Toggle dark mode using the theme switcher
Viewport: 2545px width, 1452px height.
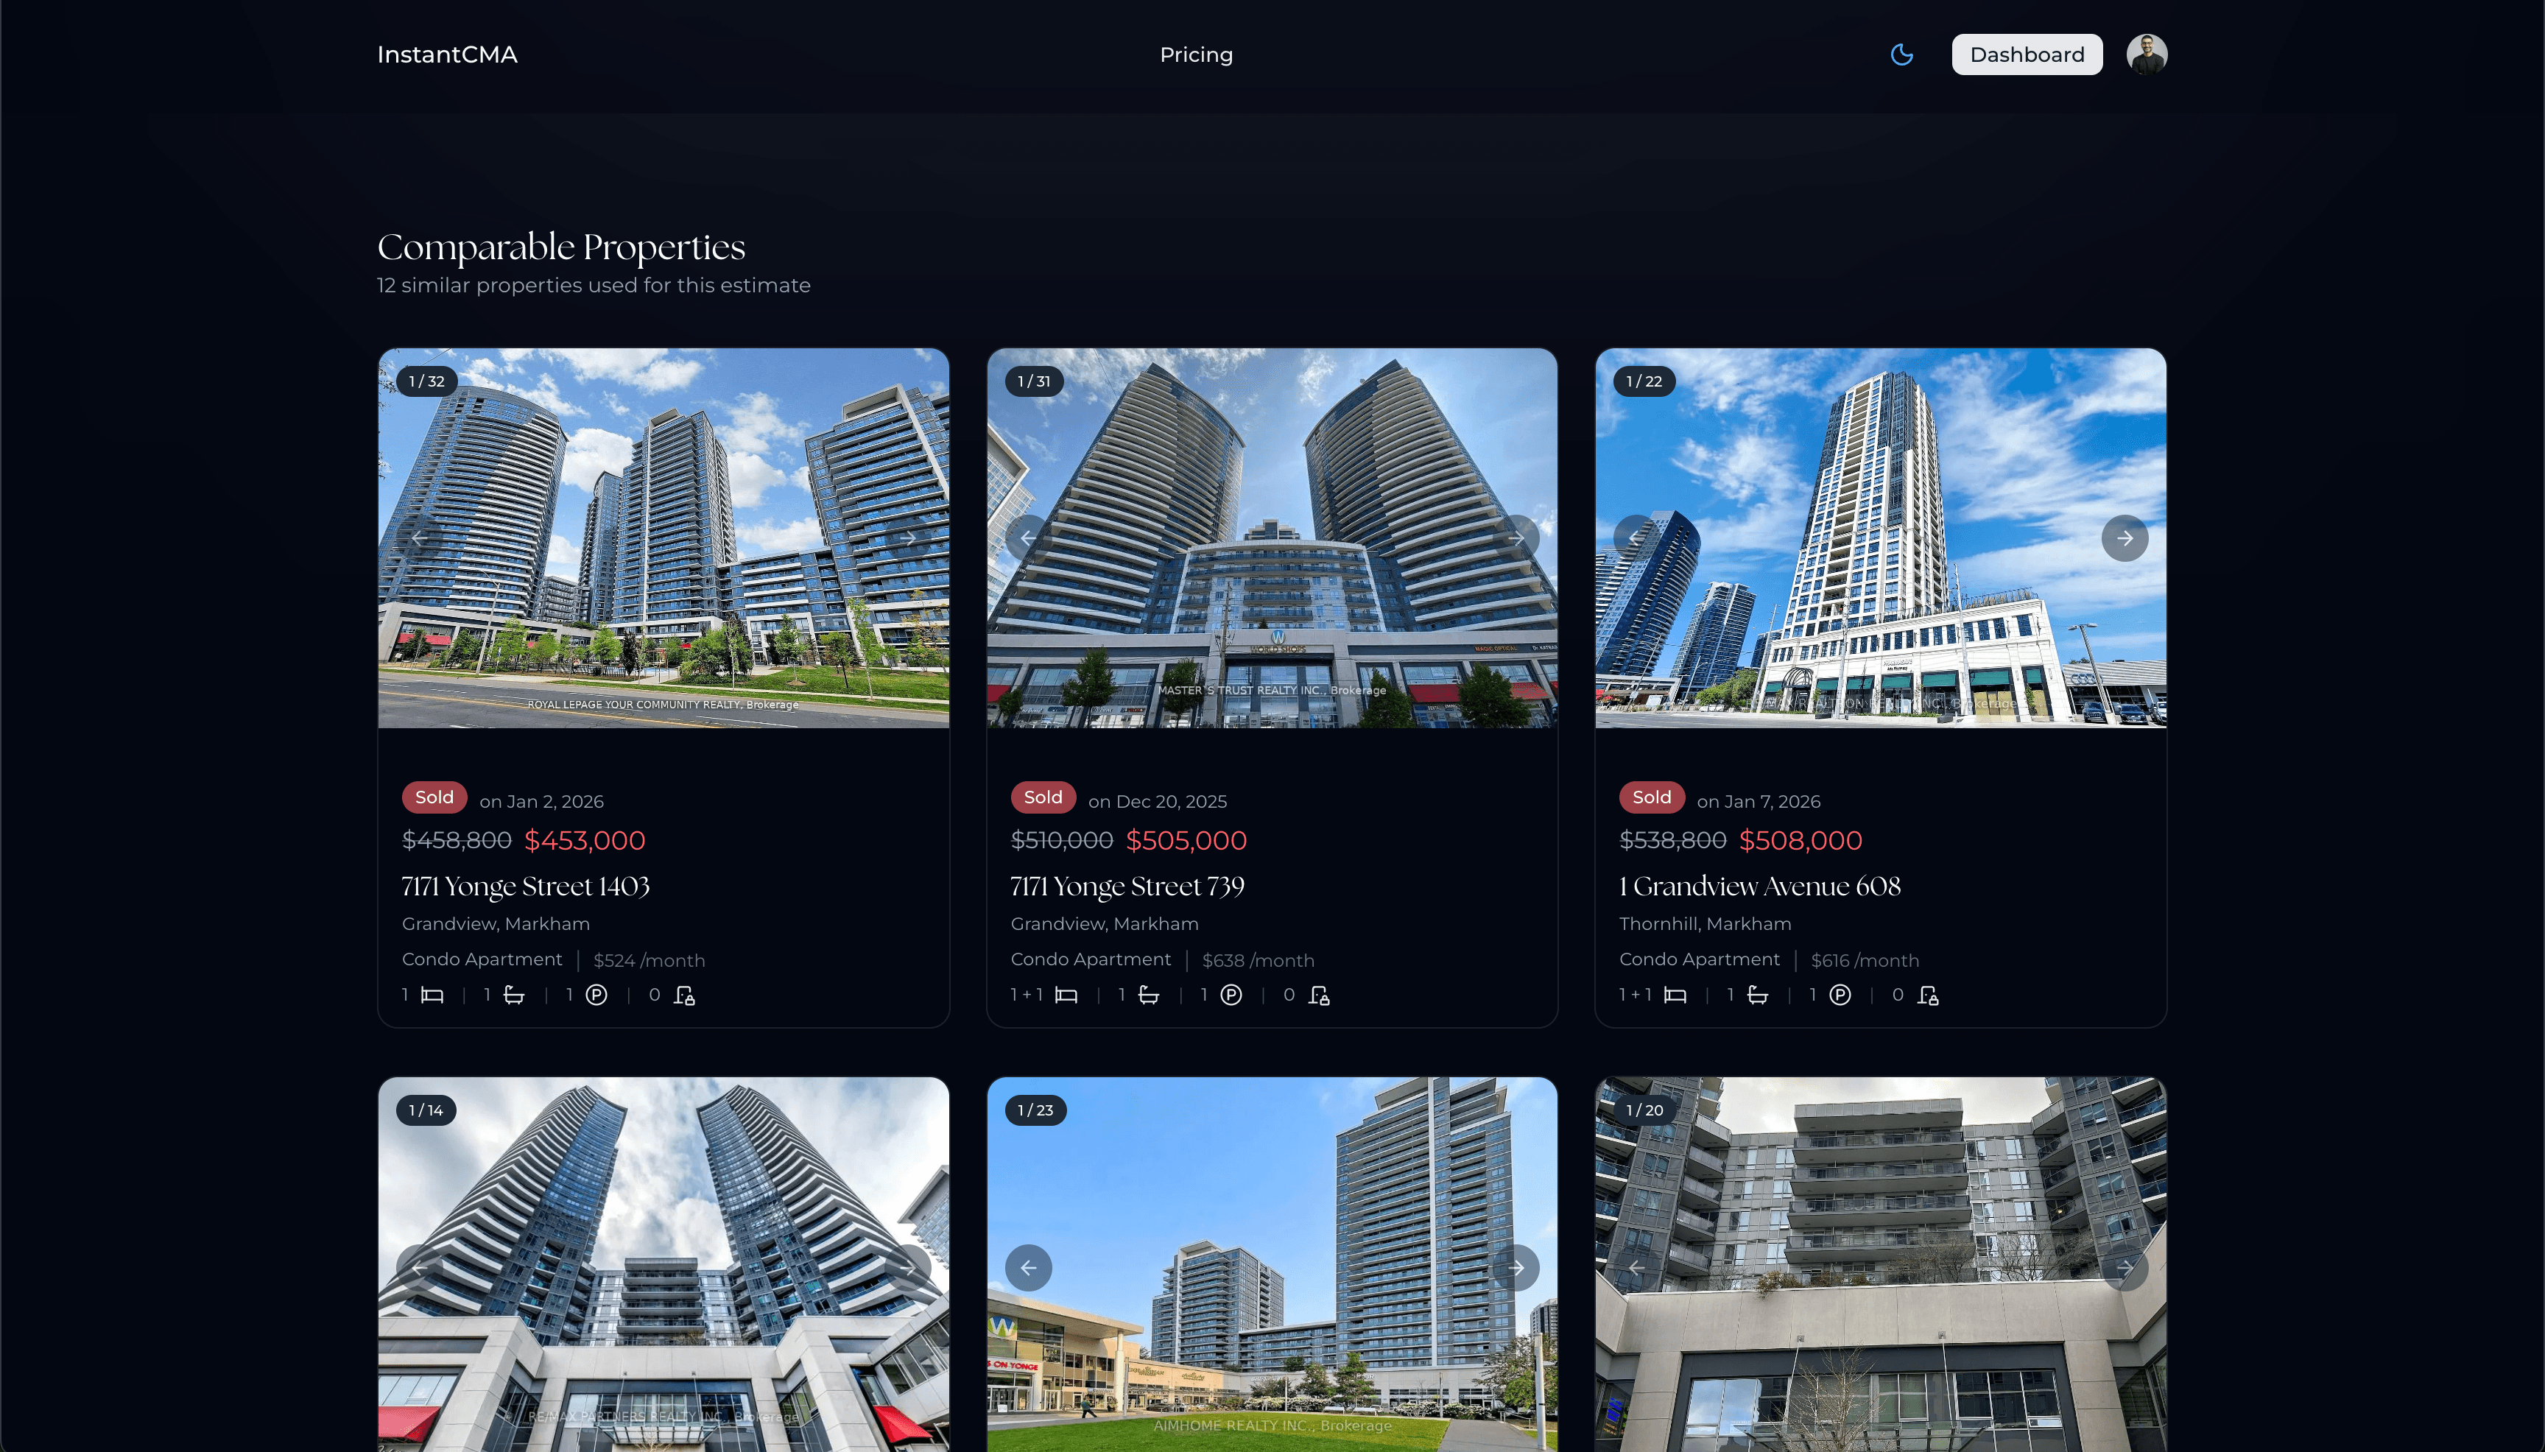1902,54
